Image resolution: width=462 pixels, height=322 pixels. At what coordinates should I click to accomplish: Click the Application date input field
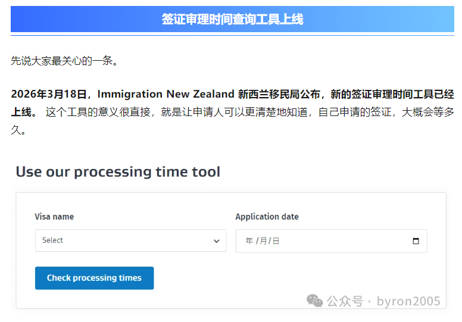(x=331, y=241)
